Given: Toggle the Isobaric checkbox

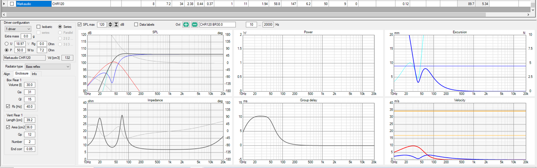Looking at the screenshot, I should [39, 27].
